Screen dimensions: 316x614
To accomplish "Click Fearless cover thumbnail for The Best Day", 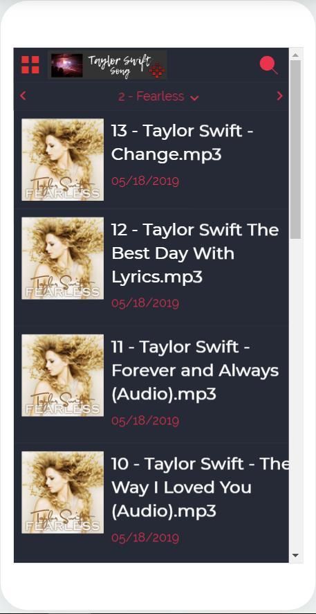I will tap(62, 258).
